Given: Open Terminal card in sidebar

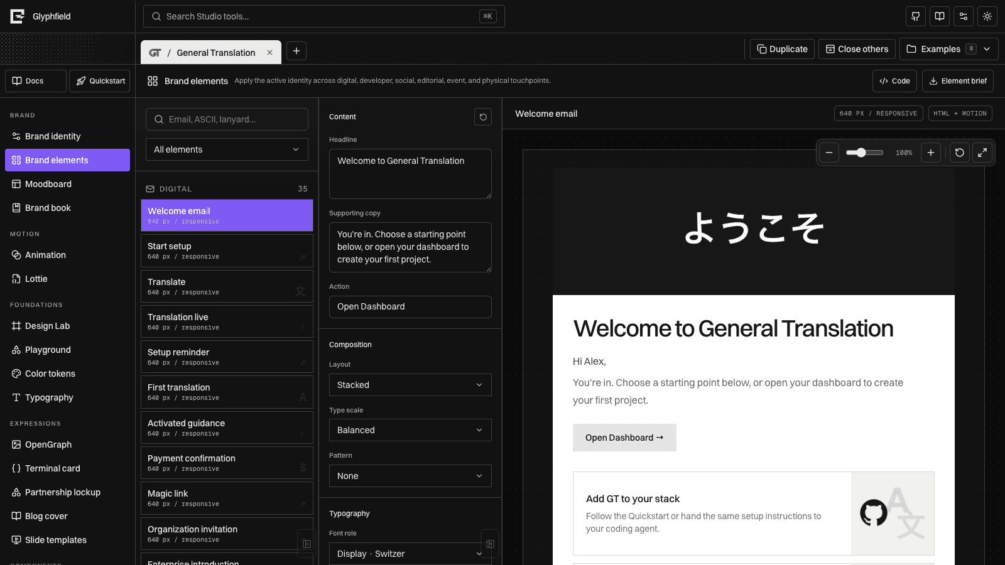Looking at the screenshot, I should (67, 468).
